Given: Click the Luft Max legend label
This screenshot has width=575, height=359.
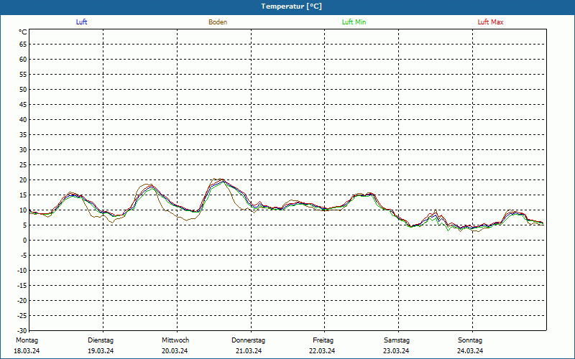Looking at the screenshot, I should tap(490, 22).
